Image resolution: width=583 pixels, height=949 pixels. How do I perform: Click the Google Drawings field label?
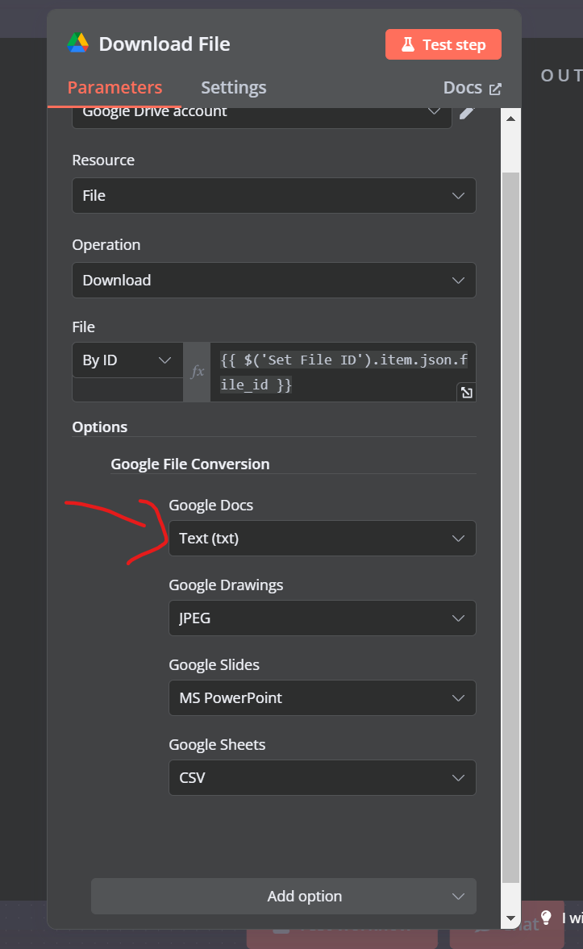coord(226,585)
